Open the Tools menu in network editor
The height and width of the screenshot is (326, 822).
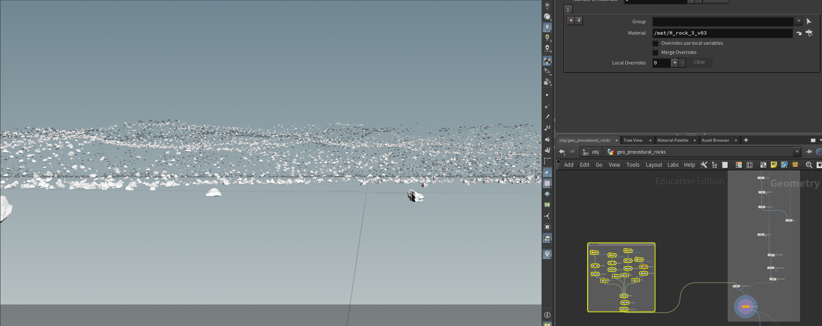[x=633, y=165]
